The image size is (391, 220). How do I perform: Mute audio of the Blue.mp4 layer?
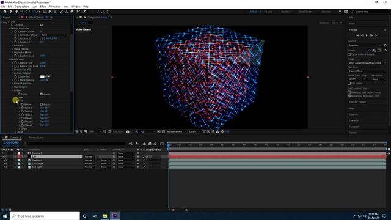coord(5,160)
